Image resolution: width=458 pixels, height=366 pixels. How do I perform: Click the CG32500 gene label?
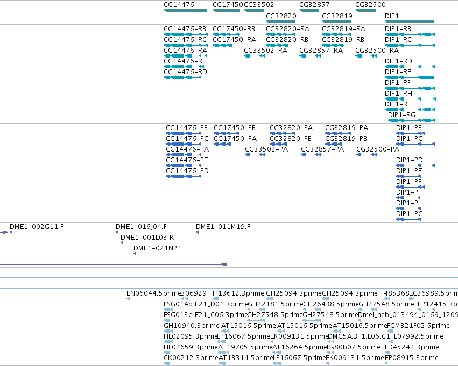[x=370, y=5]
